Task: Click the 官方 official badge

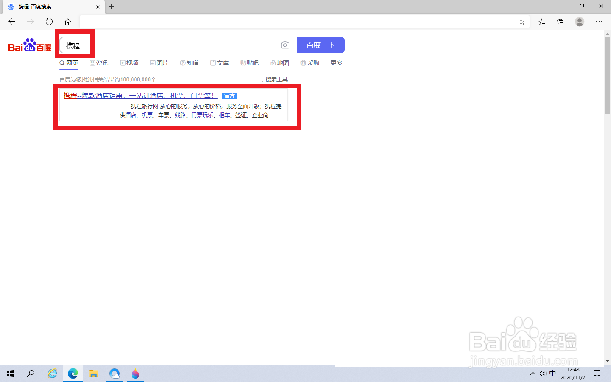Action: [230, 96]
